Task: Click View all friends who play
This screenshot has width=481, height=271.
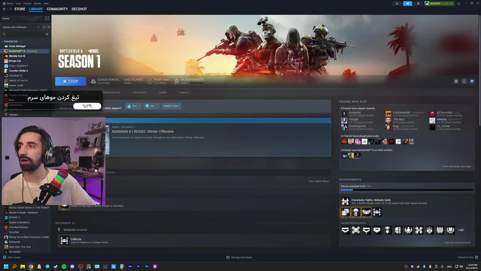Action: [456, 166]
